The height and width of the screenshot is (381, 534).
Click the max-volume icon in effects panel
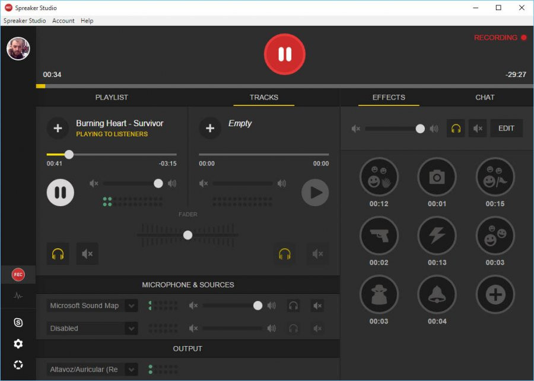pos(434,129)
